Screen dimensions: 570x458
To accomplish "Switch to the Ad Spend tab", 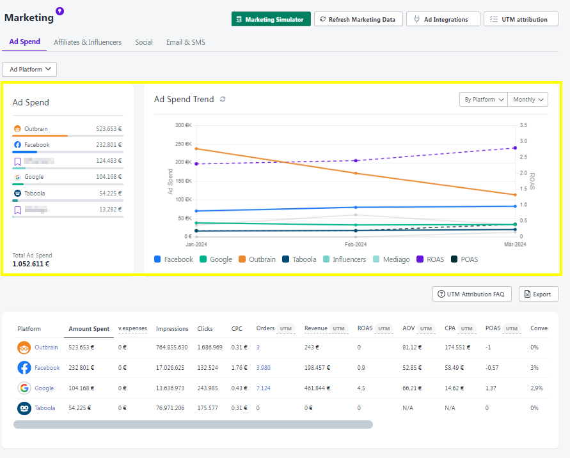I will (x=25, y=42).
